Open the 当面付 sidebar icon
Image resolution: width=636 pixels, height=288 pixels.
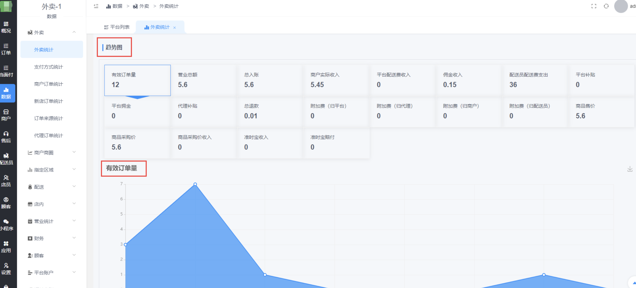6,71
